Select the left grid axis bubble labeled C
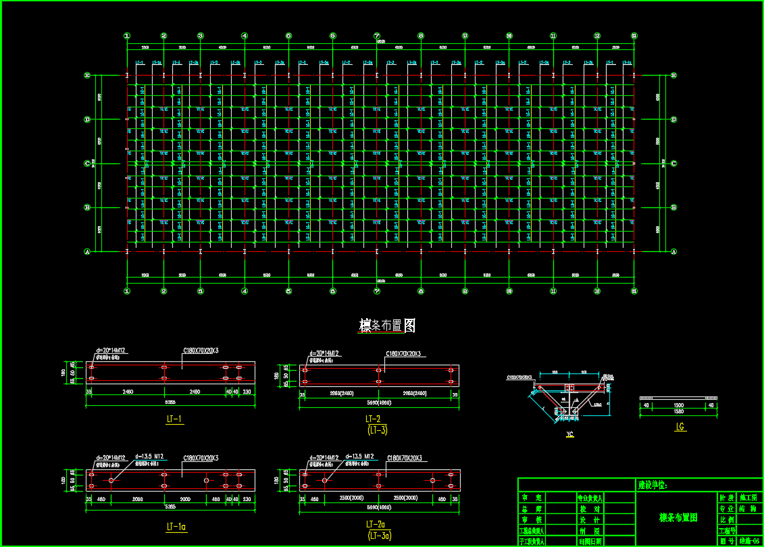The image size is (764, 547). [x=87, y=163]
